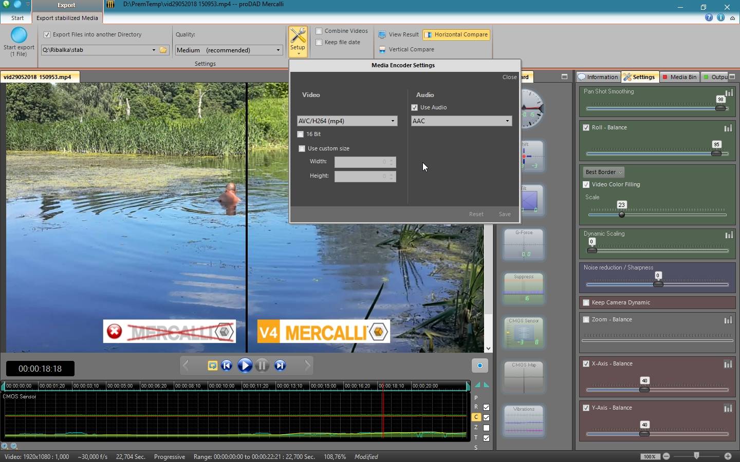Switch to the Start ribbon tab
Image resolution: width=740 pixels, height=462 pixels.
coord(17,18)
